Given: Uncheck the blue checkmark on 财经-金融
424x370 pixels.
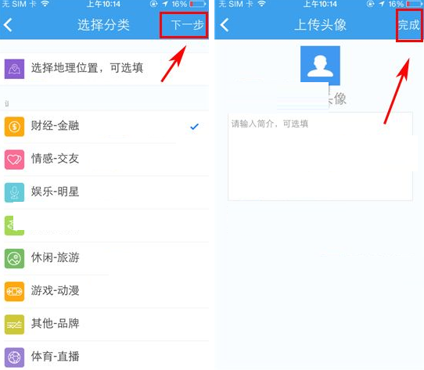Looking at the screenshot, I should pos(195,126).
